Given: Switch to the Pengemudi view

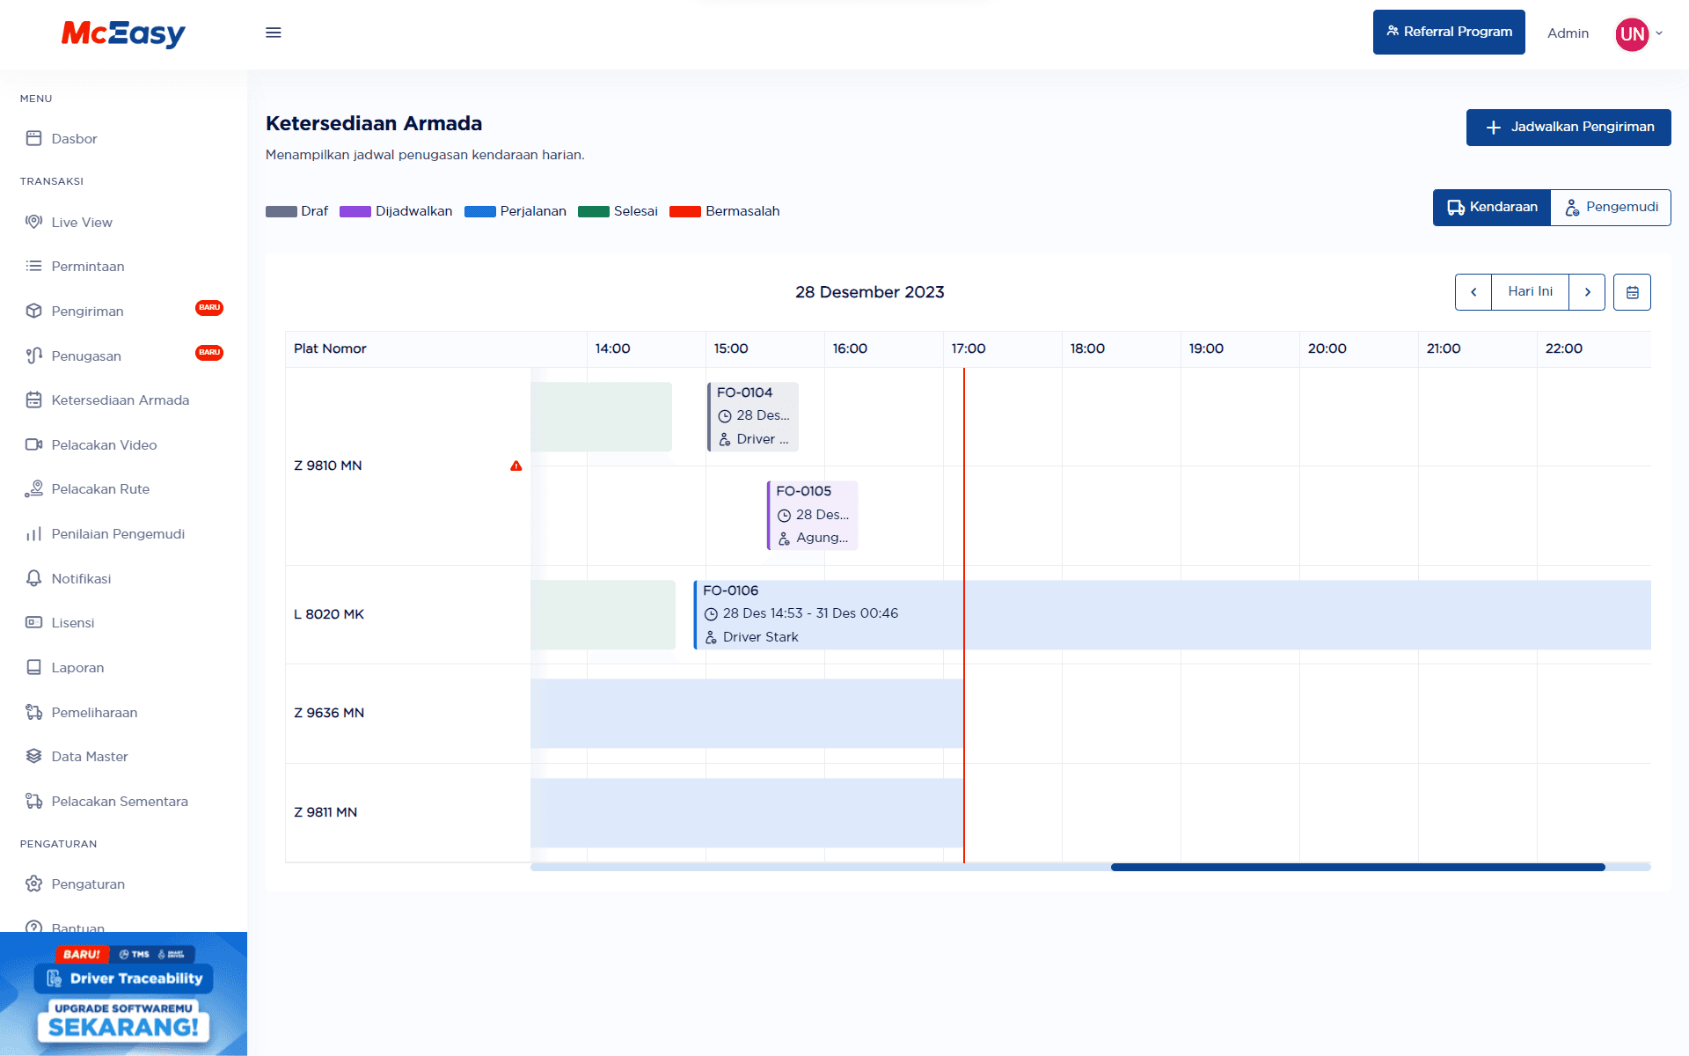Looking at the screenshot, I should click(x=1611, y=207).
